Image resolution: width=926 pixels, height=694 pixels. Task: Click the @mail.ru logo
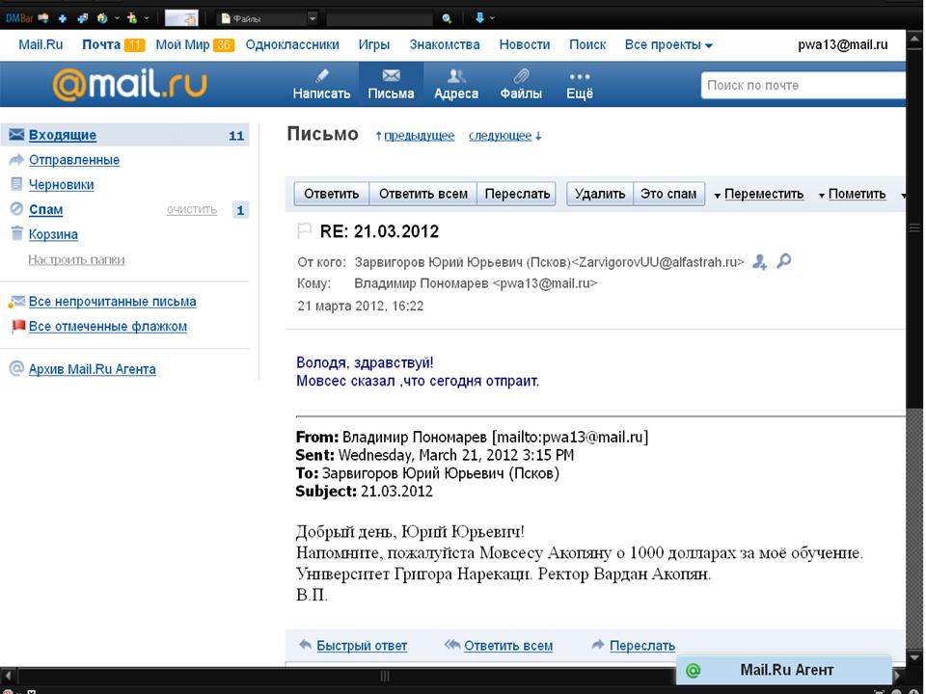129,84
